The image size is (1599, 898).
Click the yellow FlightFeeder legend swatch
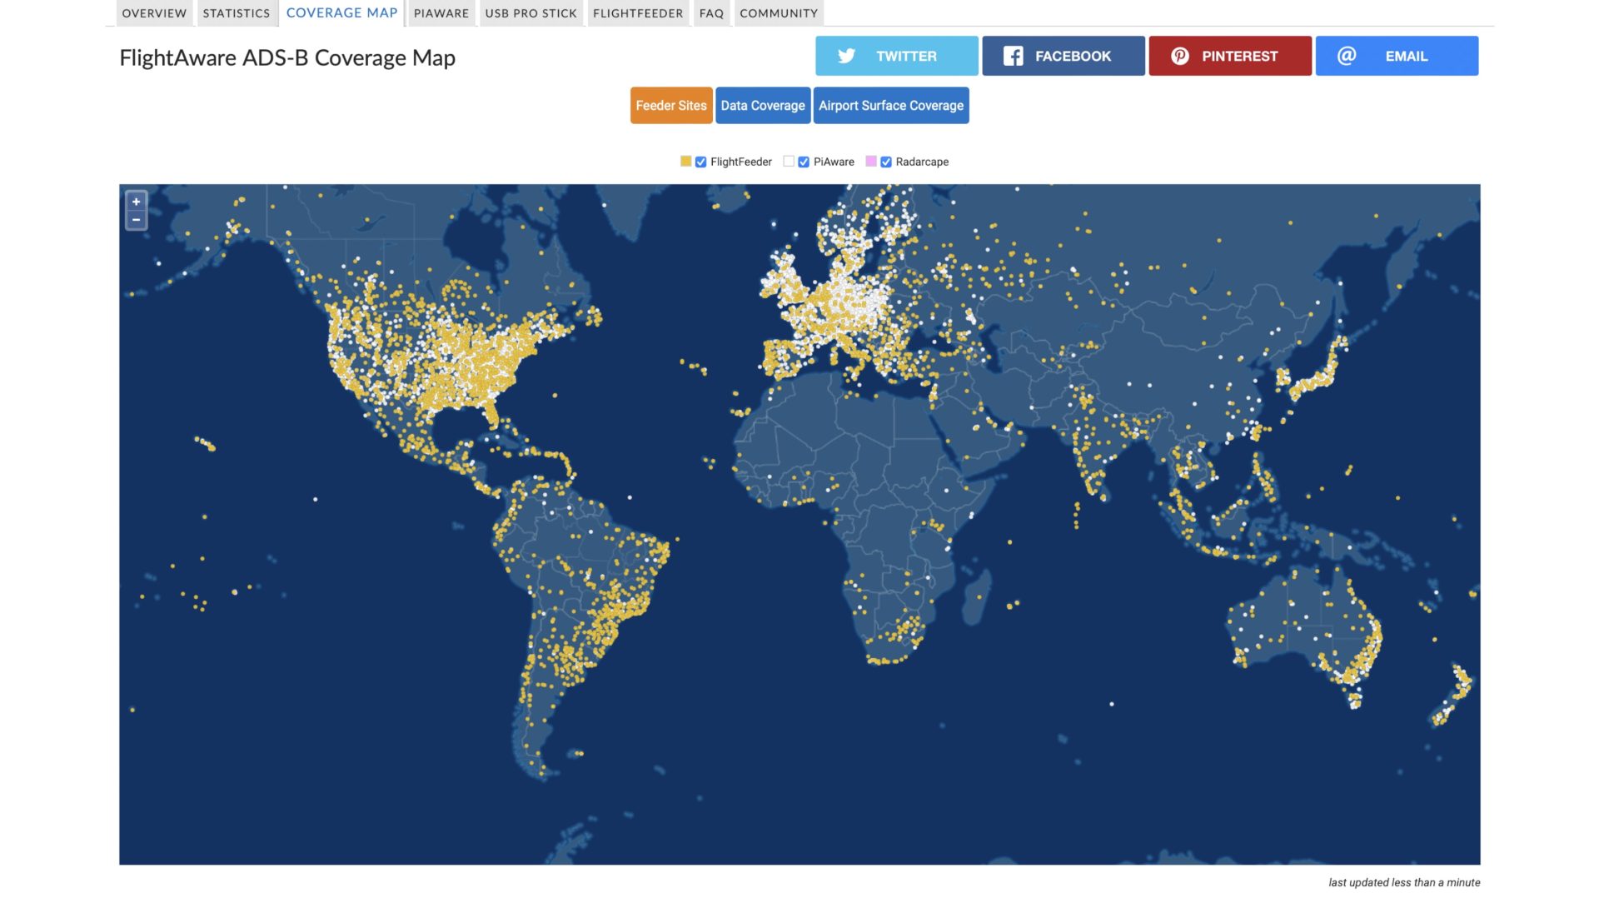(x=685, y=162)
